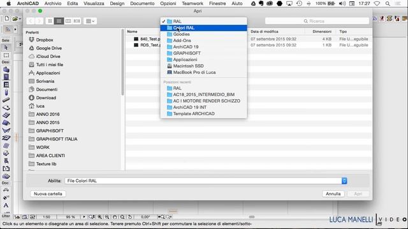Click Wi-Fi status in menu bar
This screenshot has height=229, width=408.
[x=377, y=4]
